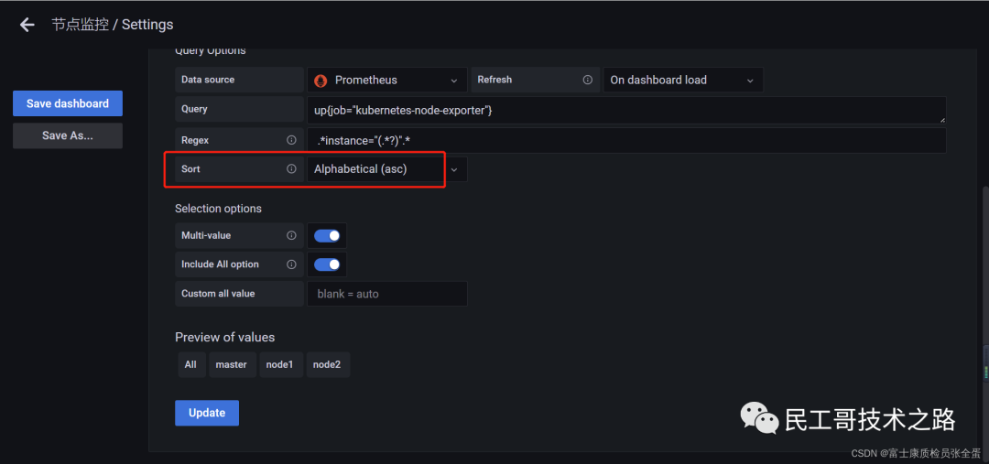Click the node1 preview value
This screenshot has width=989, height=464.
pyautogui.click(x=280, y=364)
